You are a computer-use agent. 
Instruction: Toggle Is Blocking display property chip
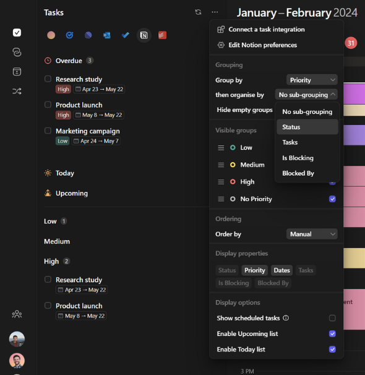233,283
